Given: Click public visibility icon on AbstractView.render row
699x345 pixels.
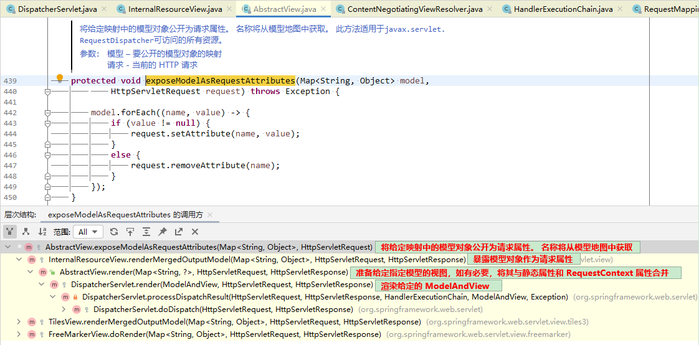Looking at the screenshot, I should [x=52, y=272].
